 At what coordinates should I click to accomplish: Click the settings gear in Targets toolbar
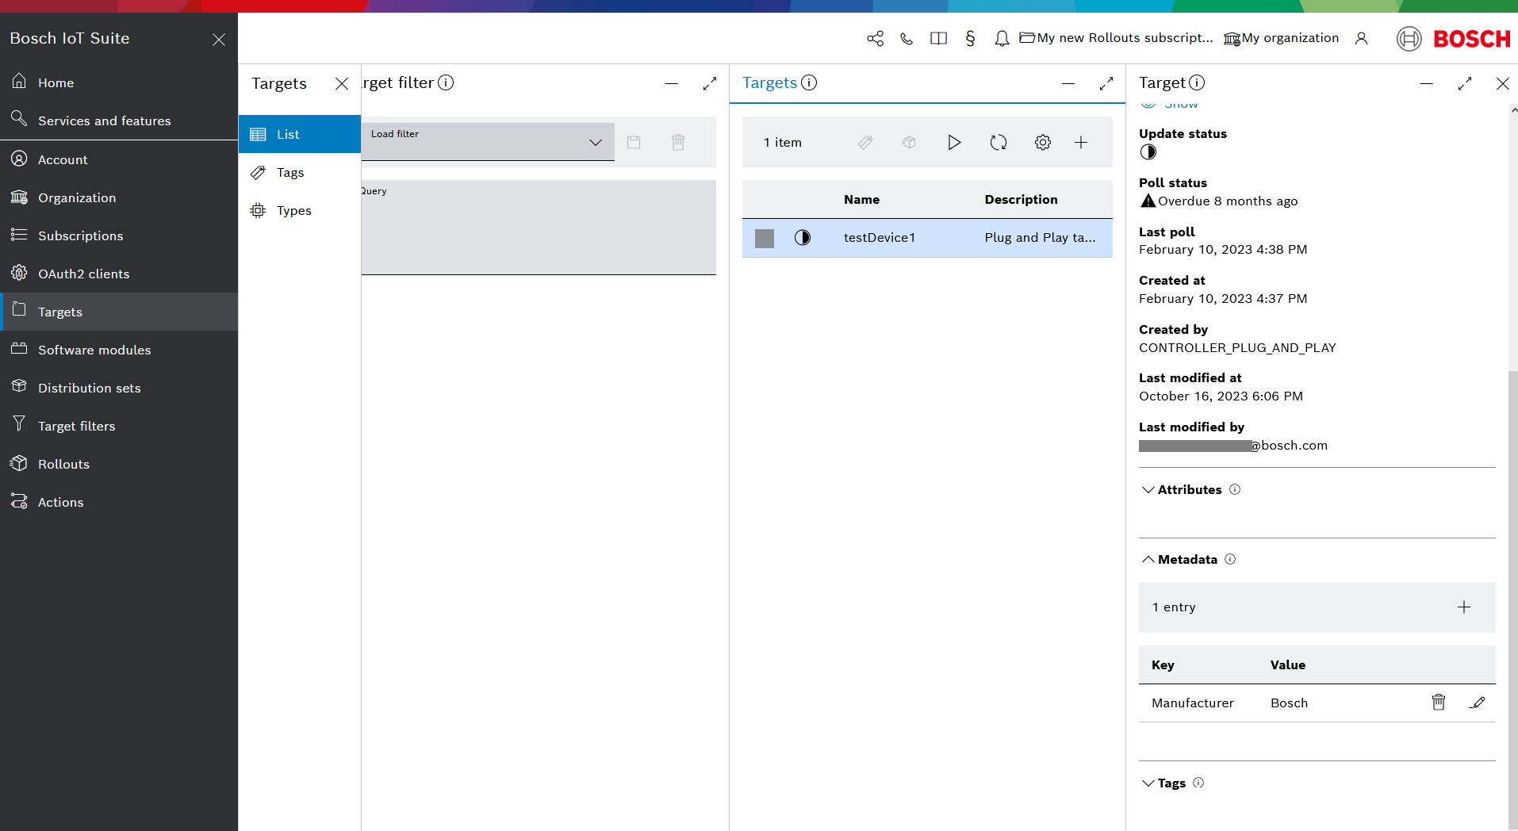click(1042, 143)
